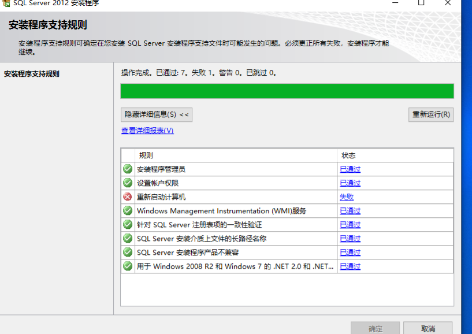Open 已通过 status for .NET 2.0 rule

tap(350, 266)
